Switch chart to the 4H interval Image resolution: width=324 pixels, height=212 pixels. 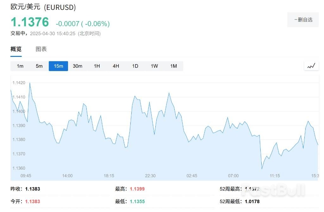coord(116,66)
